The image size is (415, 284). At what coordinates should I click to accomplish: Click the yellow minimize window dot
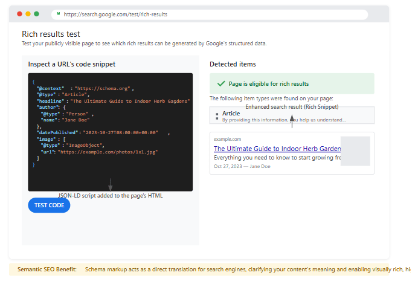[x=28, y=14]
